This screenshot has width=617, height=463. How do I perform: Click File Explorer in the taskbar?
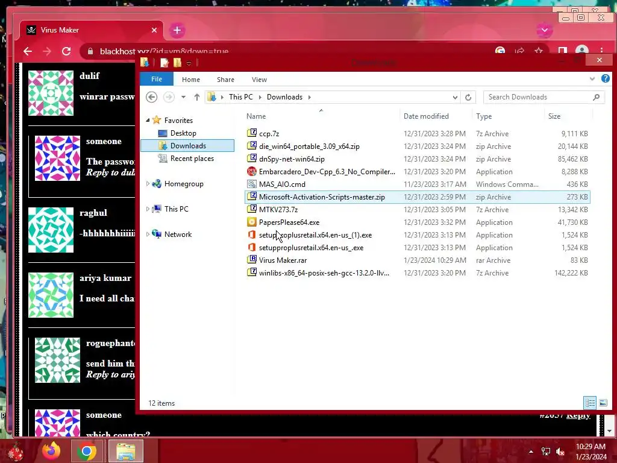(125, 451)
